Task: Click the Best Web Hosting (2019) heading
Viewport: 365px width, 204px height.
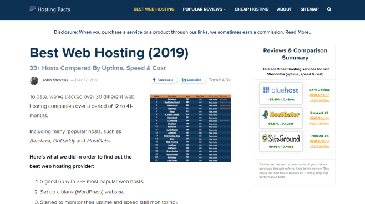Action: point(109,53)
